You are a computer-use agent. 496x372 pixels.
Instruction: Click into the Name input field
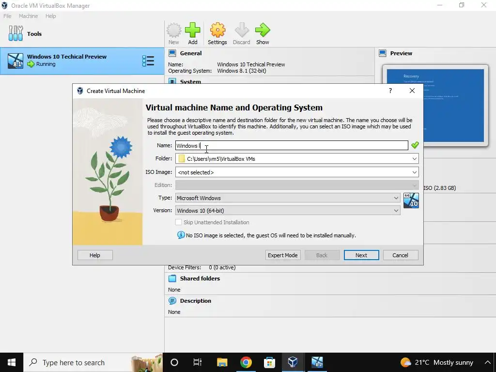click(292, 145)
